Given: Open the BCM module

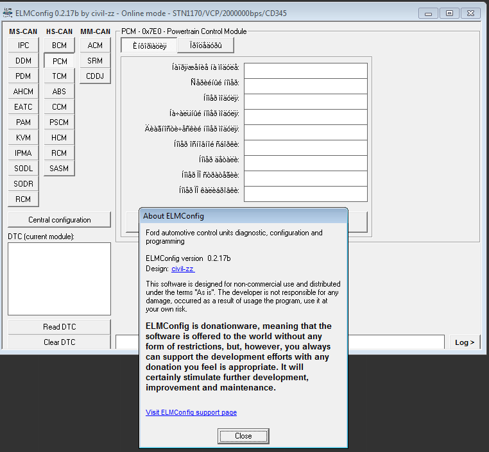Looking at the screenshot, I should (59, 45).
